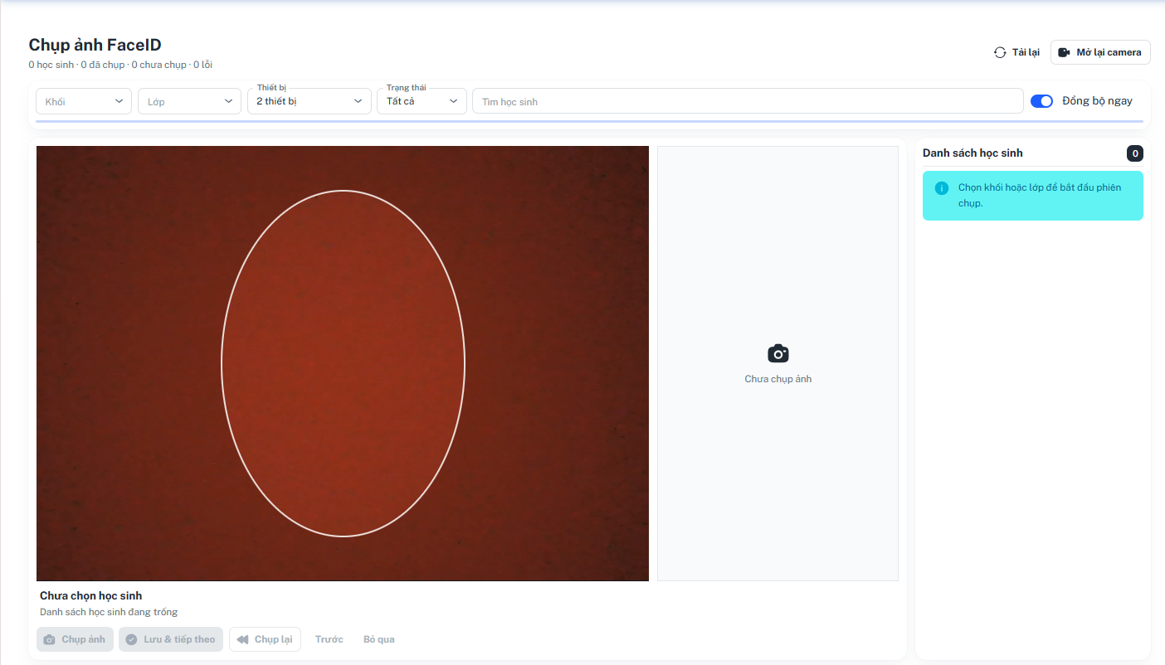
Task: Click the Trước previous button
Action: pos(329,639)
